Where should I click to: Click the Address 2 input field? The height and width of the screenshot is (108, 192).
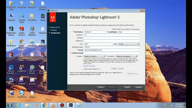click(112, 41)
